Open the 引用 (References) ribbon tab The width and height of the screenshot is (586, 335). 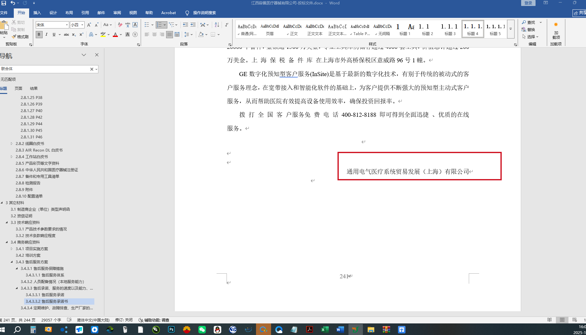[x=85, y=13]
